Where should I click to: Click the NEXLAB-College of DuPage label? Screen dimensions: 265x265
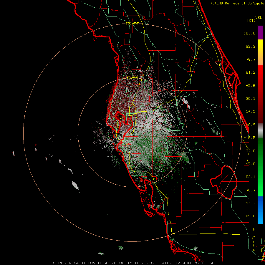(237, 3)
